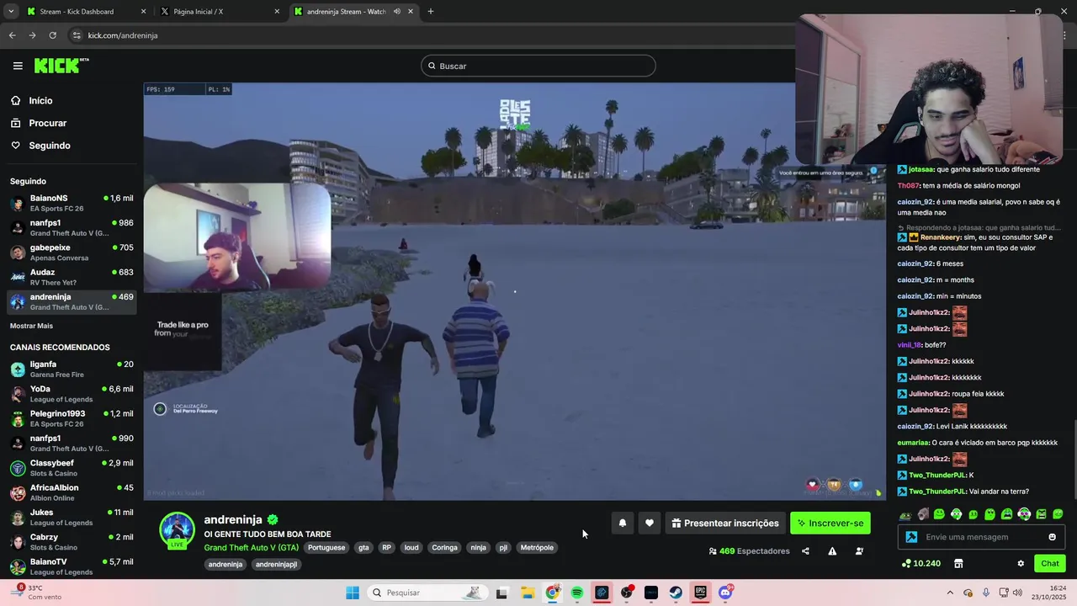This screenshot has height=606, width=1077.
Task: Open a new browser tab
Action: click(431, 12)
